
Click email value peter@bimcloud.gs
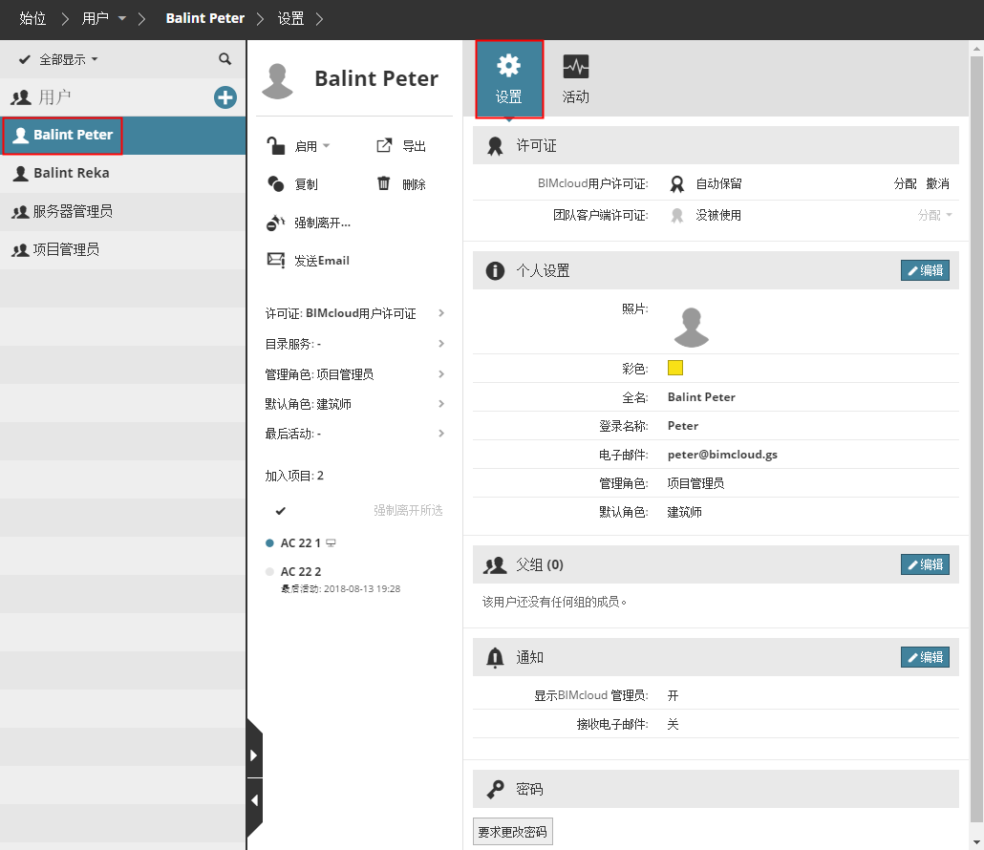(722, 455)
